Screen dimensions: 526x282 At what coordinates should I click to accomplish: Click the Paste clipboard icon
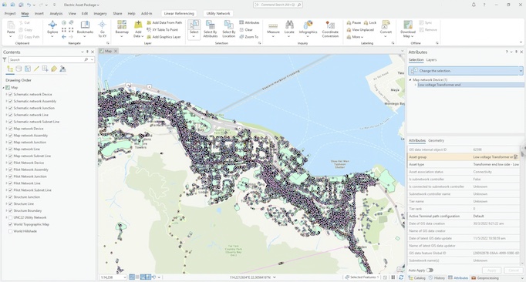point(11,25)
